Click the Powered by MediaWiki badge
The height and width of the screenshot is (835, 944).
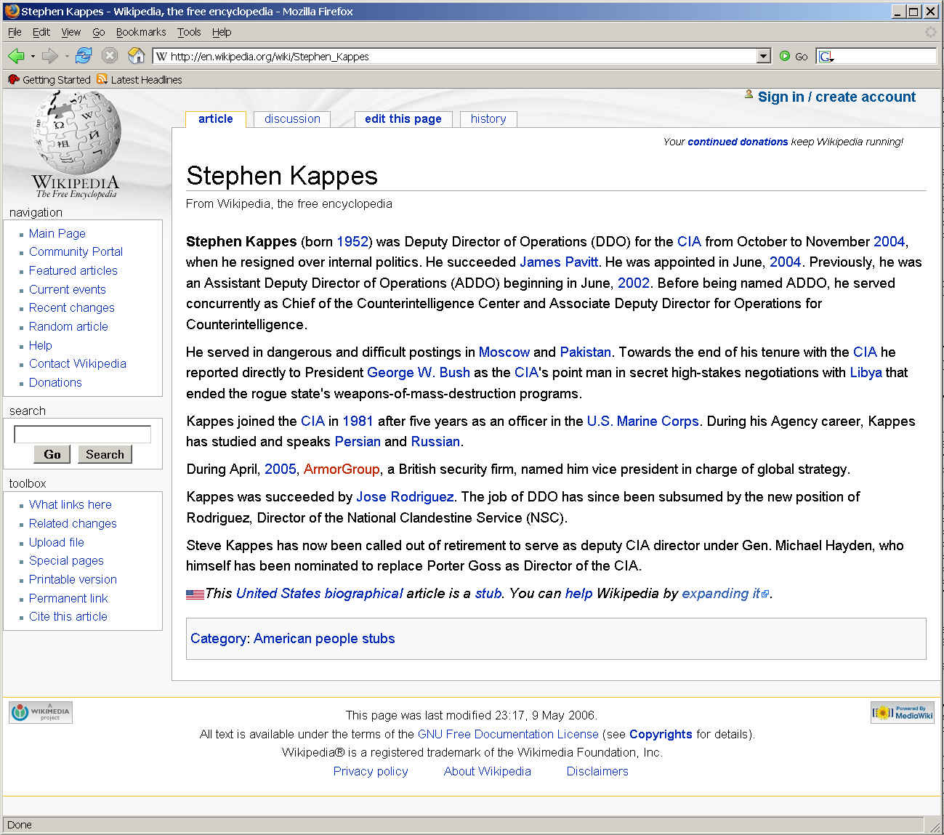(x=902, y=712)
